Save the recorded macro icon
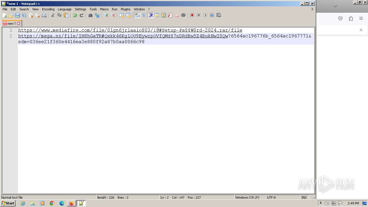Image resolution: width=368 pixels, height=207 pixels. click(219, 15)
